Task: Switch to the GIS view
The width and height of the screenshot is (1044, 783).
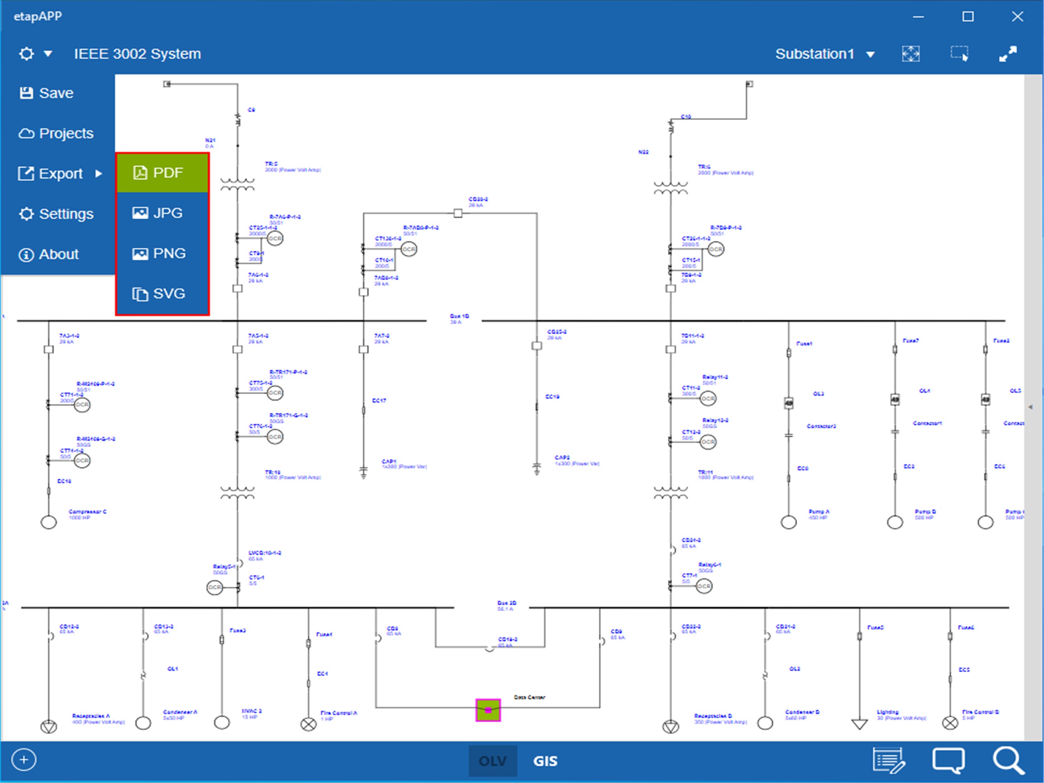Action: tap(545, 761)
